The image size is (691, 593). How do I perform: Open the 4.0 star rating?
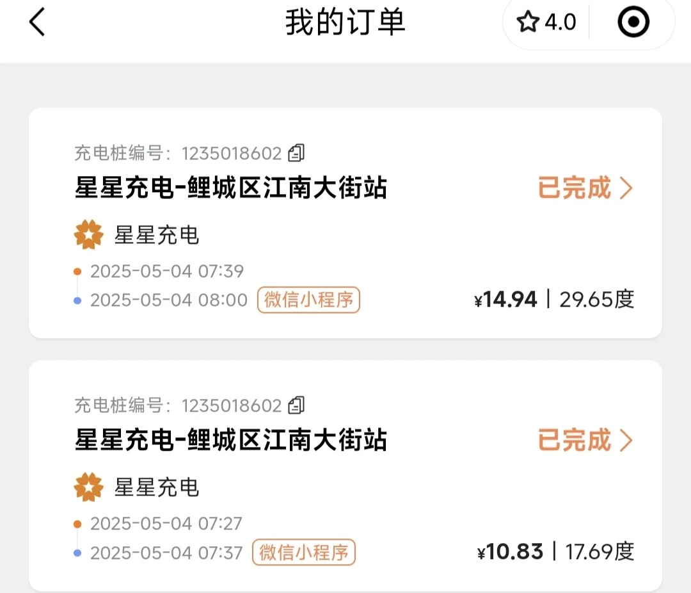tap(546, 22)
